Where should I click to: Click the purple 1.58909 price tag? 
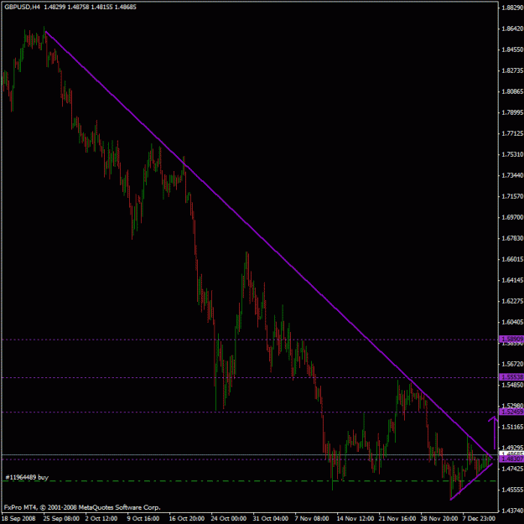(511, 340)
